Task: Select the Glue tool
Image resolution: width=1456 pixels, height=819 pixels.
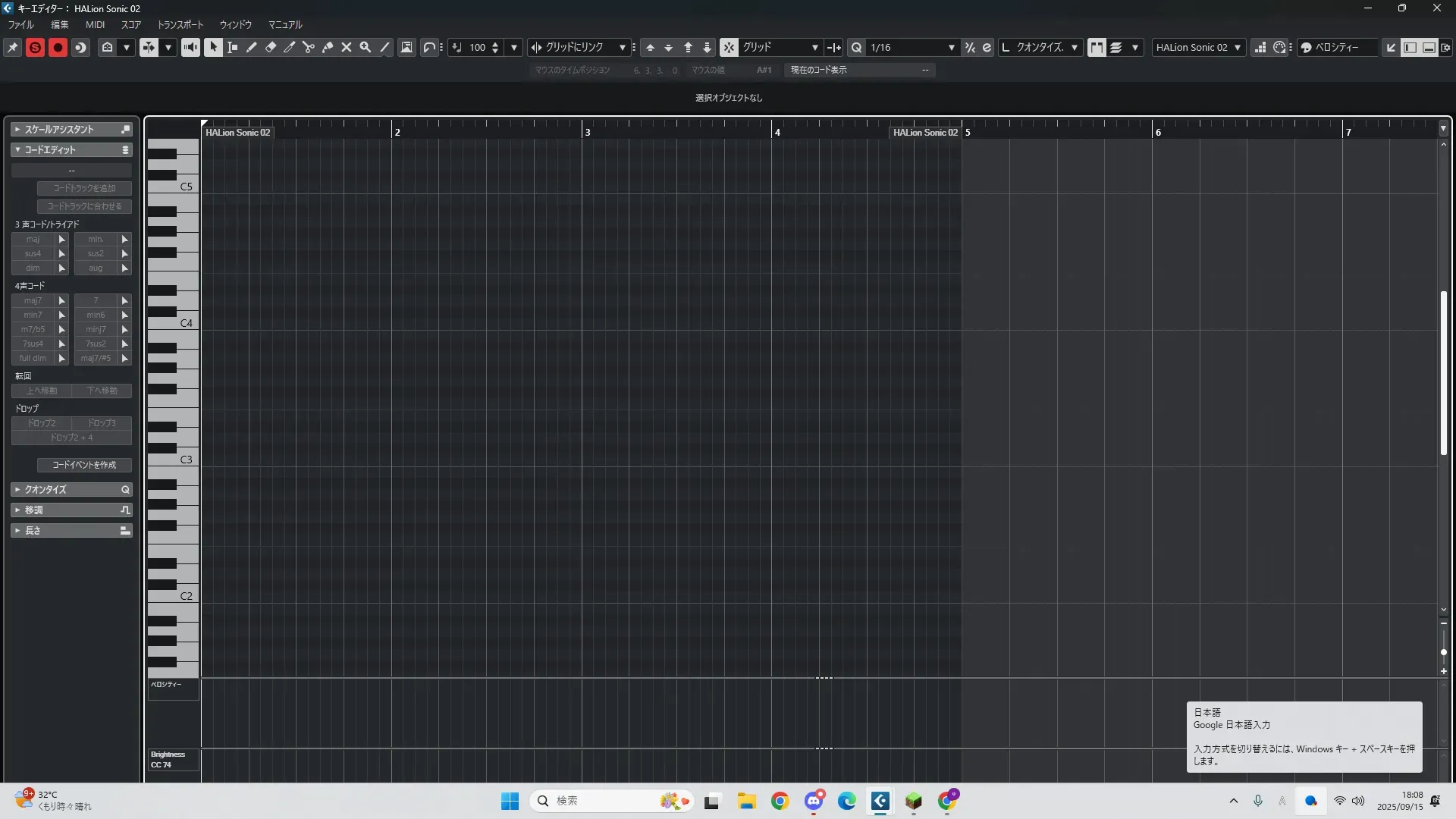Action: (x=328, y=47)
